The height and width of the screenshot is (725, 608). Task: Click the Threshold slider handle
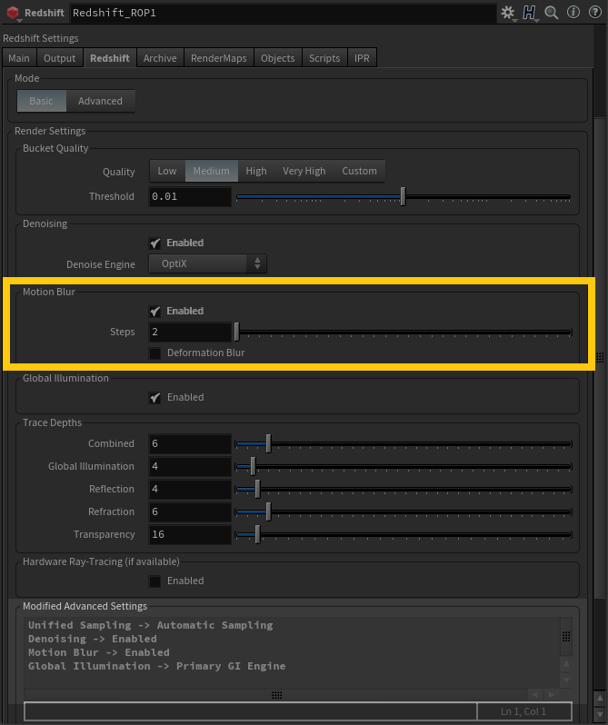pyautogui.click(x=403, y=196)
